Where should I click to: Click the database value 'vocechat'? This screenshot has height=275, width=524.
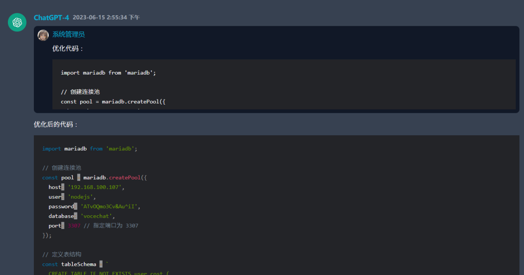pos(97,216)
